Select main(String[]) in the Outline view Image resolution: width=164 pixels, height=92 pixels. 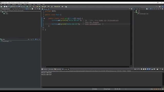143,14
